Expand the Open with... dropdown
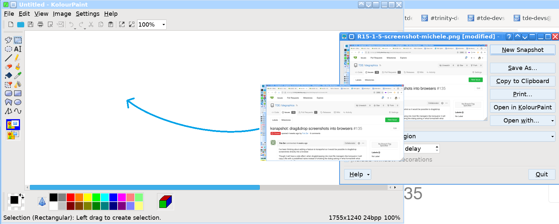Screen dimensions: 559x224 tap(552, 121)
